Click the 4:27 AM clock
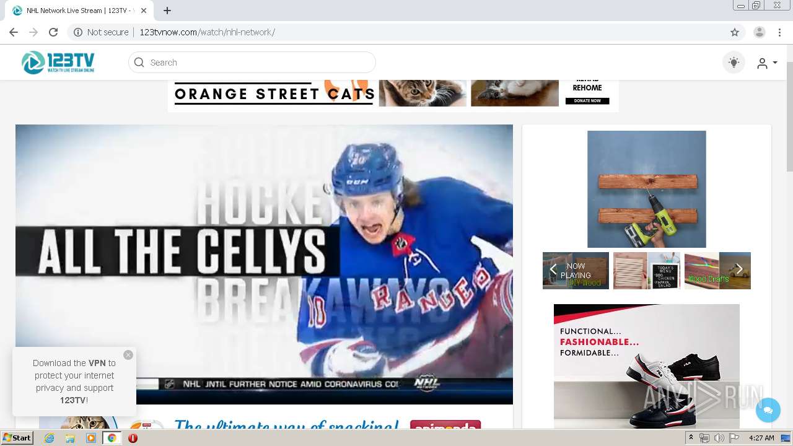793x446 pixels. (761, 438)
